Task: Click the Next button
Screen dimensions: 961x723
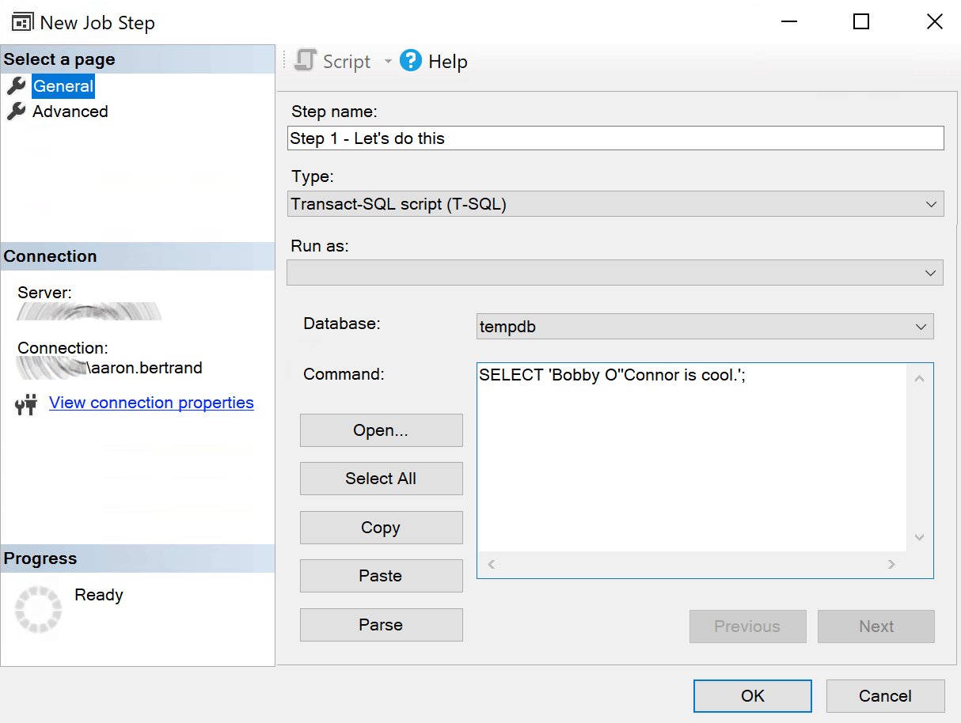Action: (876, 626)
